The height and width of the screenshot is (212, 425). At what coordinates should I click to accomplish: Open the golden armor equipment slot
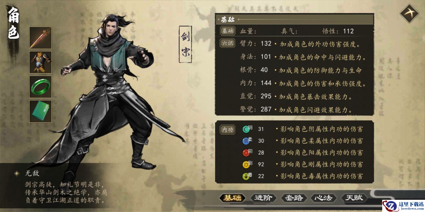pos(41,62)
